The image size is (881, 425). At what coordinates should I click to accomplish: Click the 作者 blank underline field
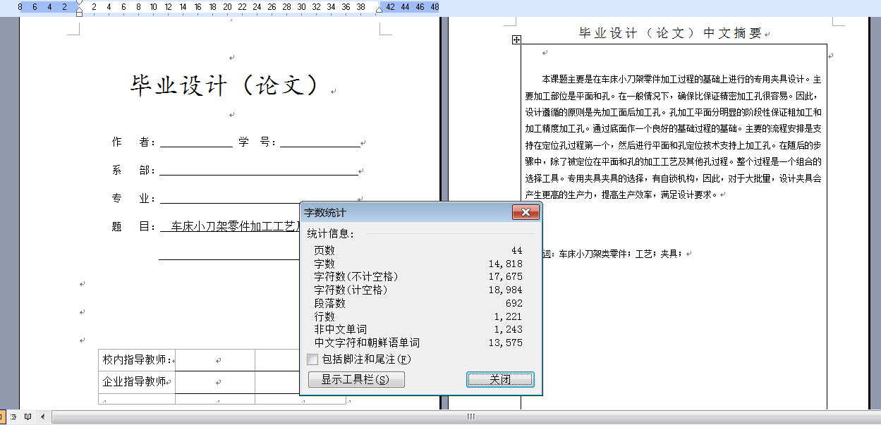click(x=196, y=143)
